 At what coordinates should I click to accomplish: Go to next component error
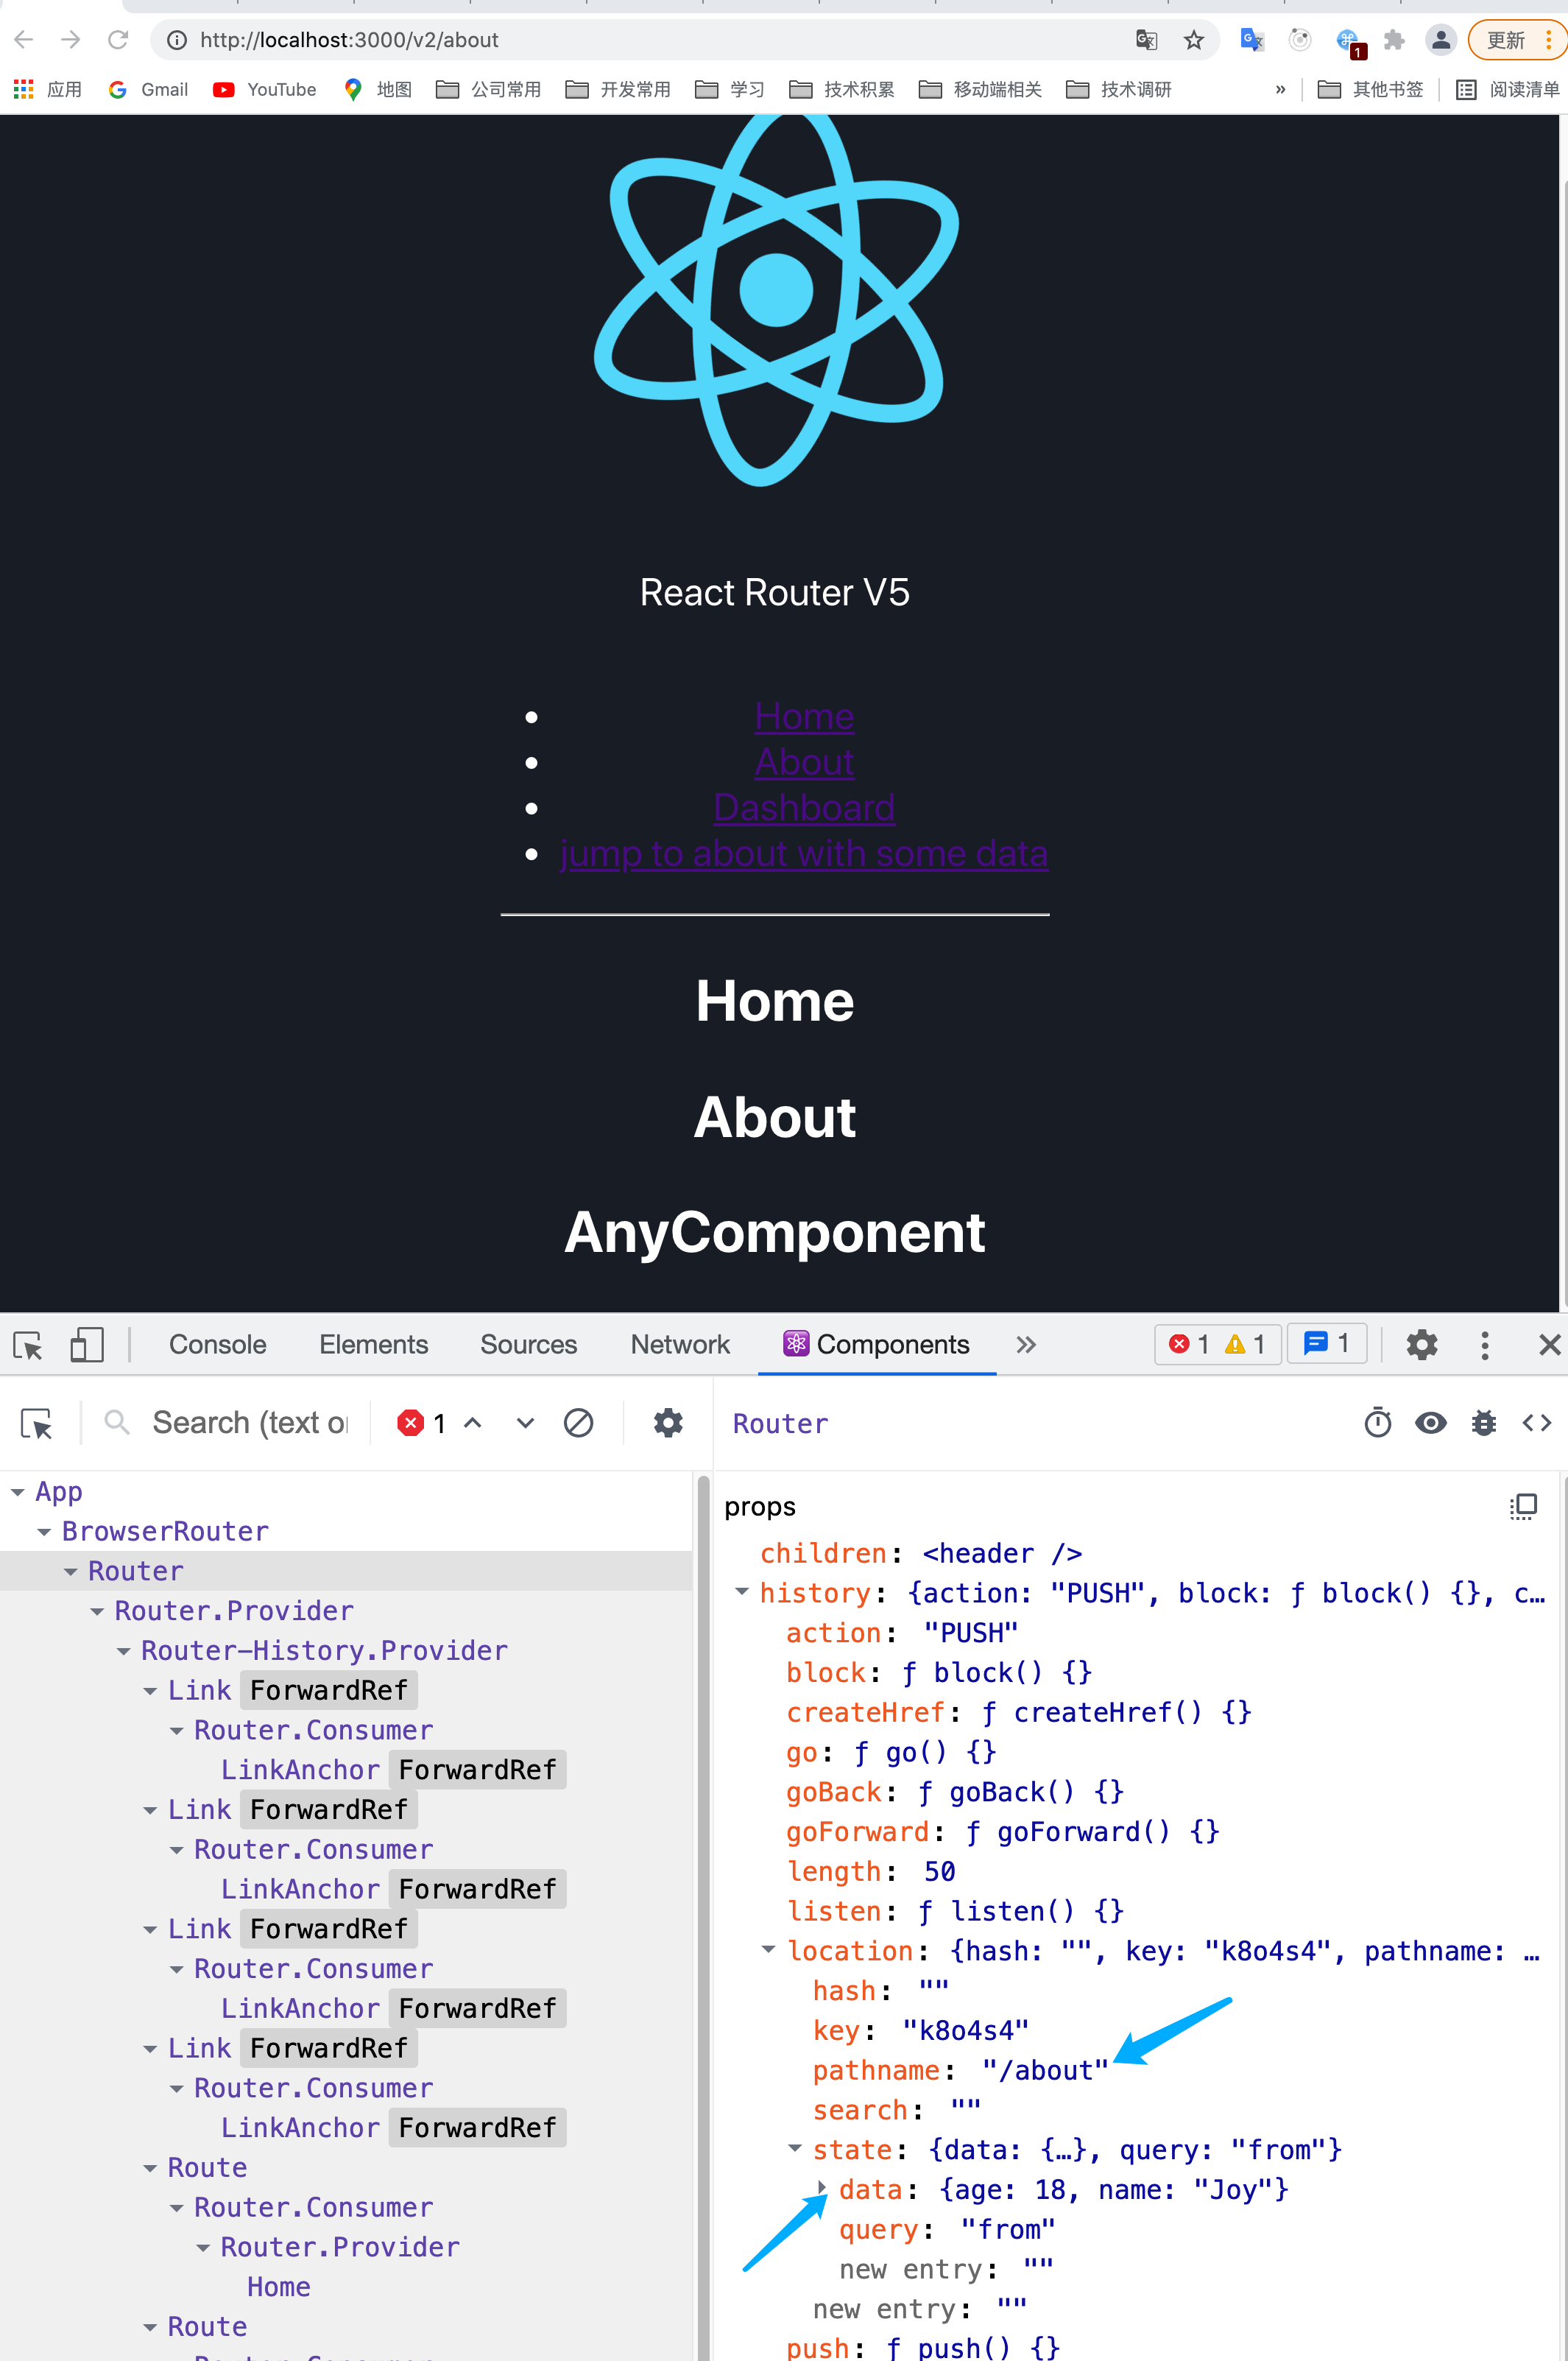pyautogui.click(x=525, y=1423)
